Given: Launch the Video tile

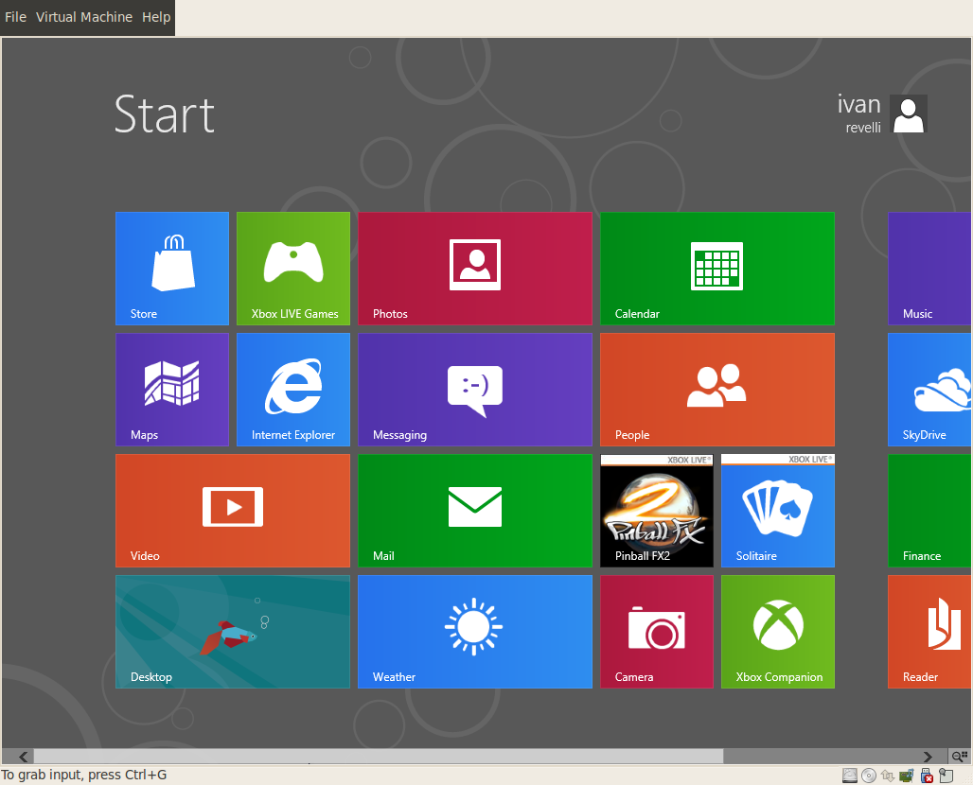Looking at the screenshot, I should point(233,511).
